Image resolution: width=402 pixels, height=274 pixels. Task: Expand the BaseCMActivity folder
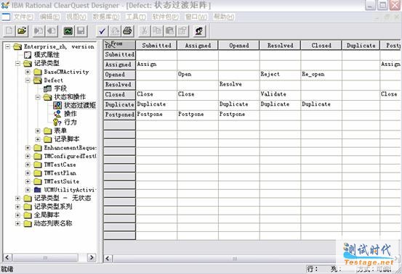coord(28,72)
